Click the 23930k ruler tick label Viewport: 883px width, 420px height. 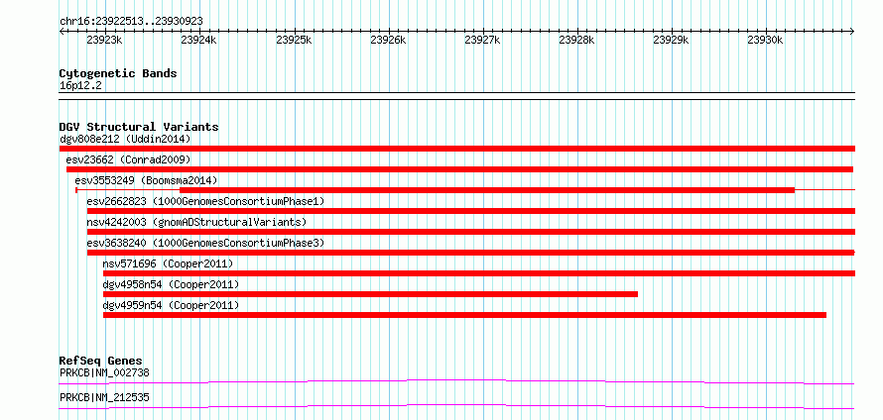point(765,41)
